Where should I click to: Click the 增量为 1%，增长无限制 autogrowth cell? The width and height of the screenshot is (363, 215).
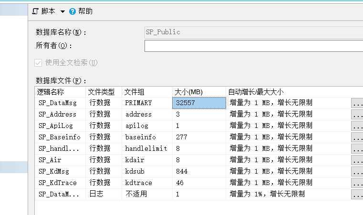tap(288, 194)
